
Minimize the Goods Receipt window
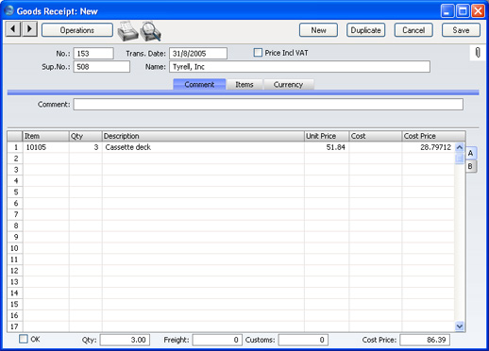447,11
